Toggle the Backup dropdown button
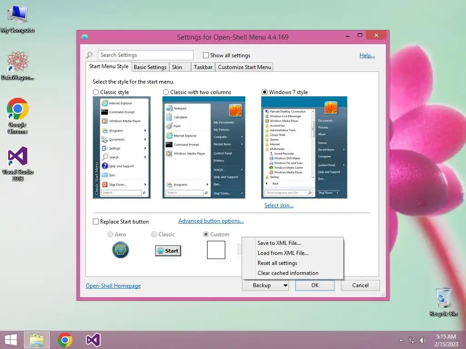This screenshot has height=349, width=466. (265, 285)
